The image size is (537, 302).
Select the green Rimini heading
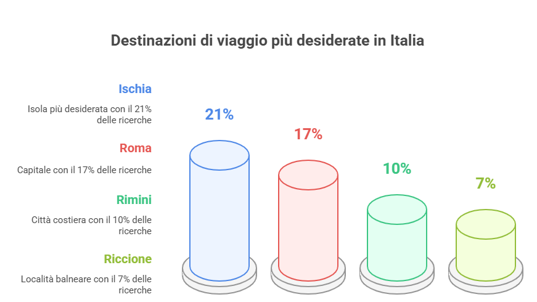coord(134,200)
